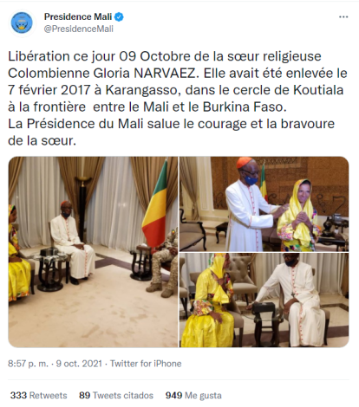View the 89 Tweets citados list
This screenshot has width=359, height=407.
[116, 395]
